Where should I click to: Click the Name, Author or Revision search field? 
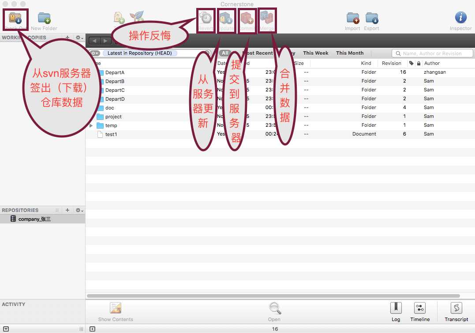point(432,53)
